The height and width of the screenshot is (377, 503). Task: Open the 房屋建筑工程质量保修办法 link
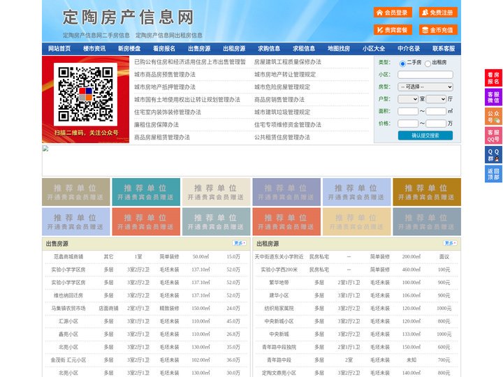click(x=288, y=62)
